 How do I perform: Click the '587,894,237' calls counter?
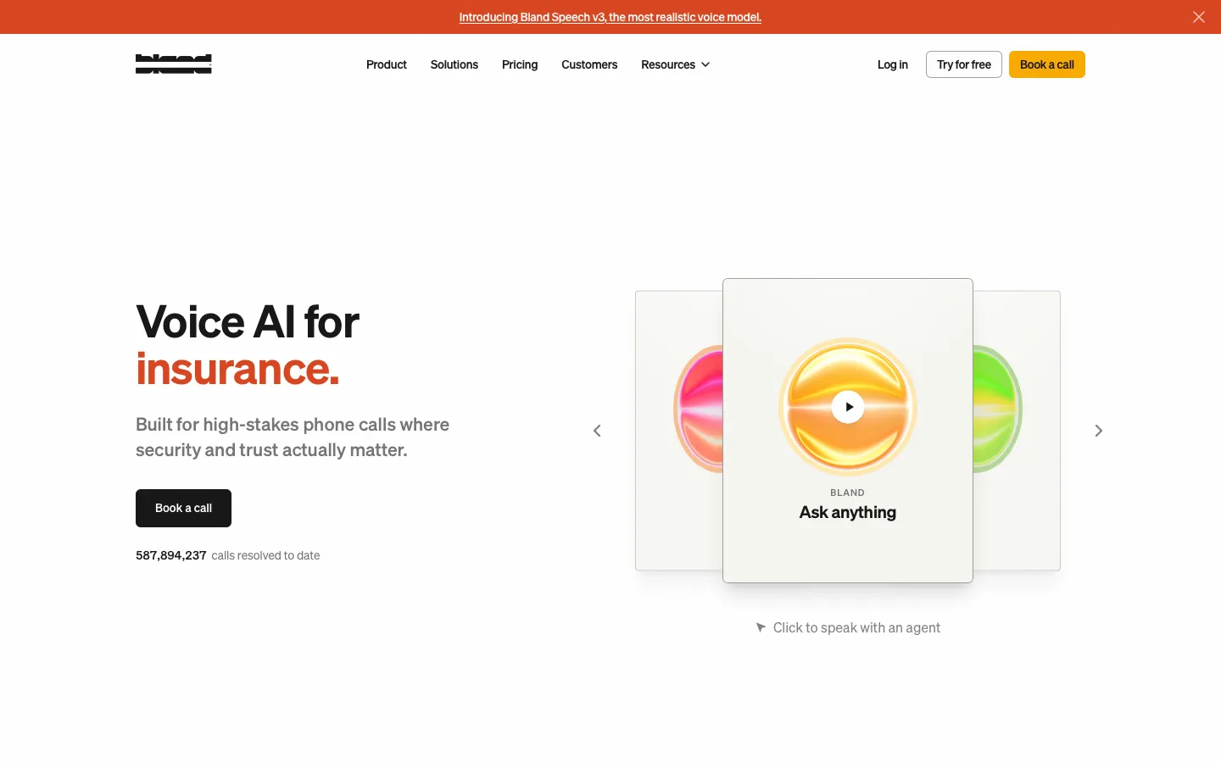(x=171, y=555)
